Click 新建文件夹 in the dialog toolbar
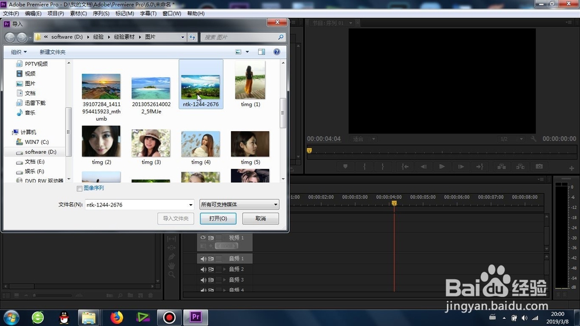Viewport: 580px width, 326px height. 53,52
